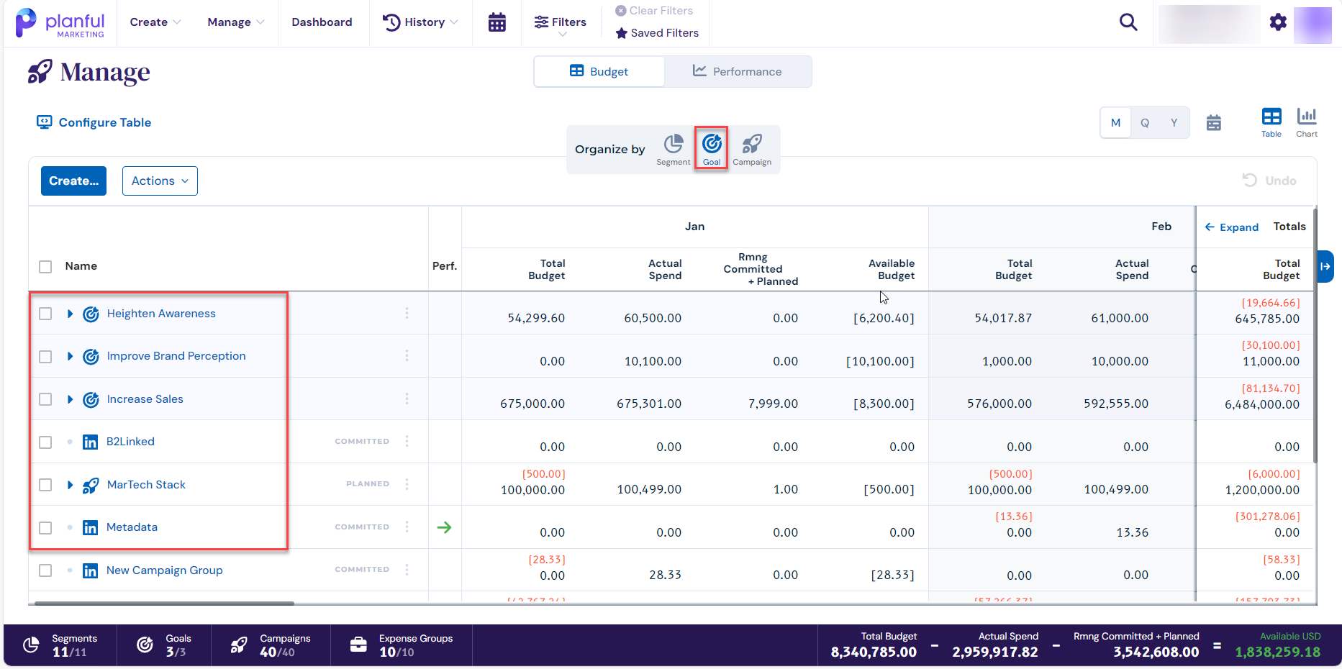
Task: Organize by Campaign icon
Action: tap(752, 150)
